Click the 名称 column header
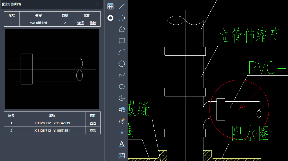The width and height of the screenshot is (288, 161). pyautogui.click(x=38, y=15)
